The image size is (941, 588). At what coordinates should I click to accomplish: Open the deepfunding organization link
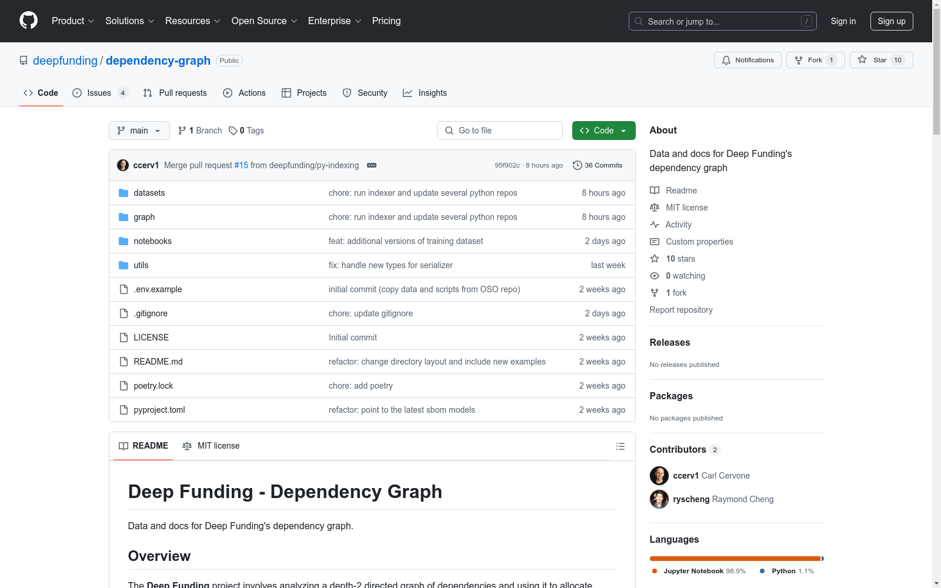65,61
